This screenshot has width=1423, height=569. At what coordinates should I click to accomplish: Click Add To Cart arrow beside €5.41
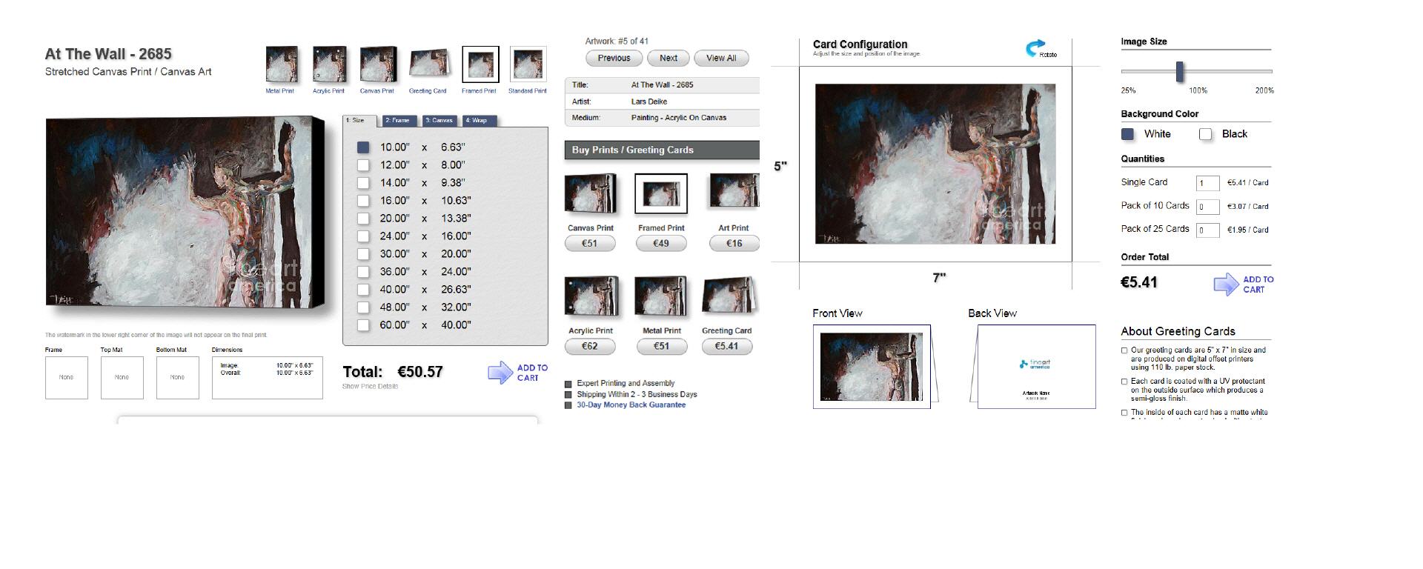click(x=1226, y=284)
